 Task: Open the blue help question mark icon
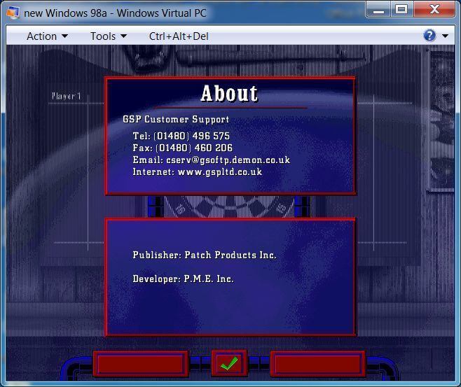pos(429,36)
